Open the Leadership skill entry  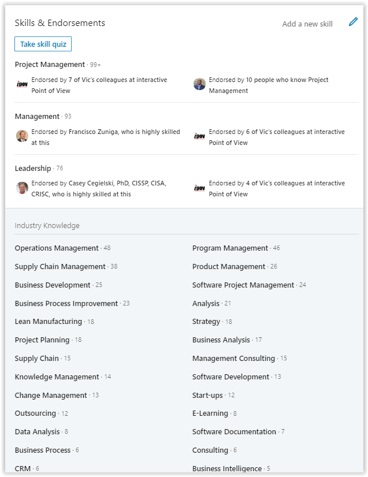tap(33, 168)
